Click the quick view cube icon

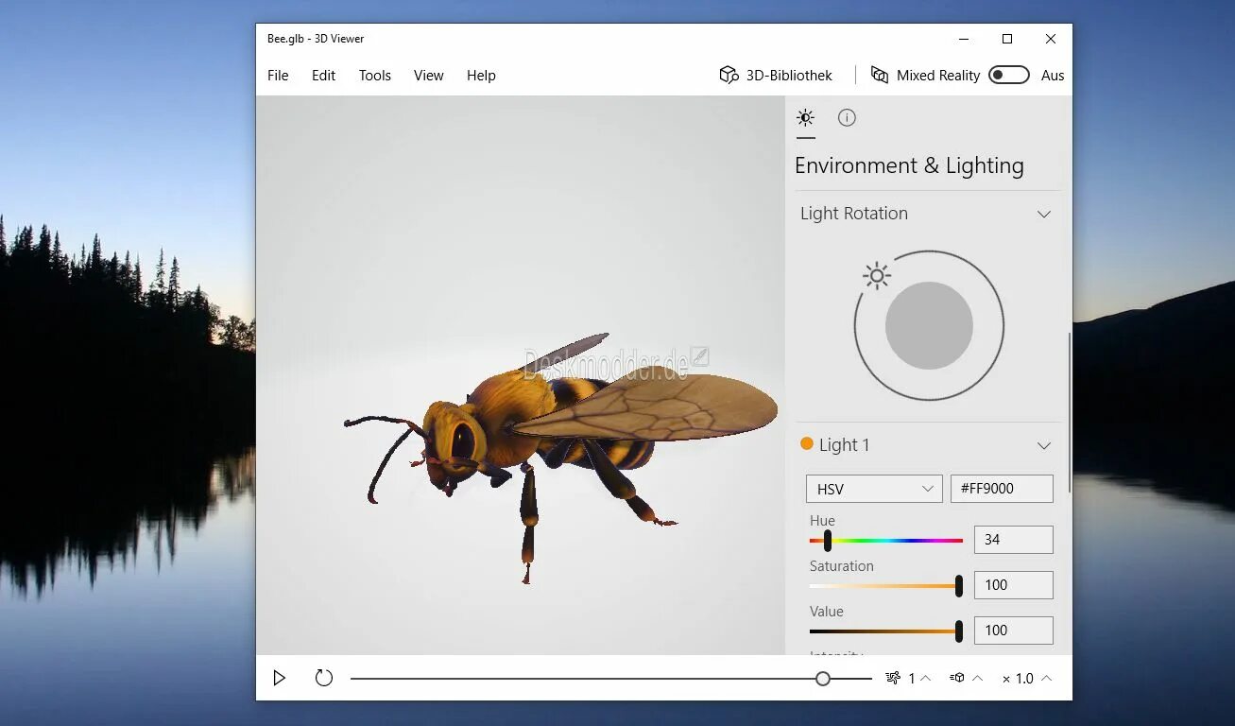957,678
